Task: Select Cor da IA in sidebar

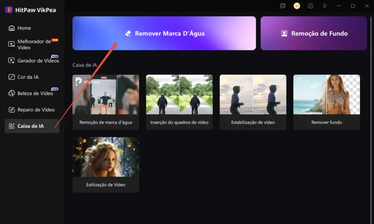Action: [x=32, y=77]
